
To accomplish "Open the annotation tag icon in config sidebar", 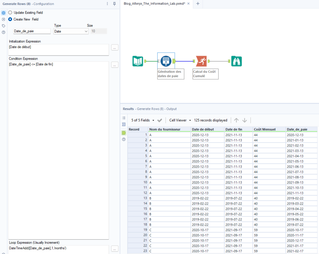I will tap(3, 26).
